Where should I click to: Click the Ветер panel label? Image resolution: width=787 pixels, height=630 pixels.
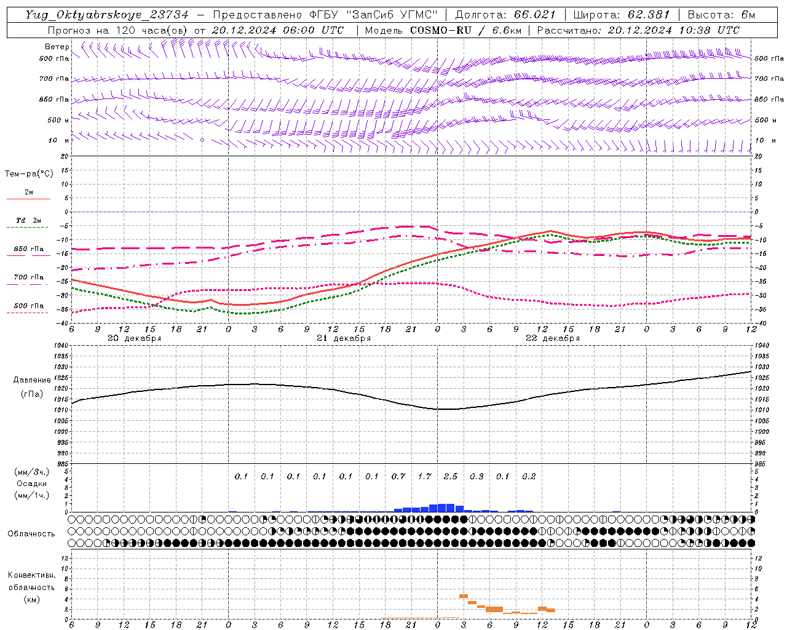coord(57,47)
